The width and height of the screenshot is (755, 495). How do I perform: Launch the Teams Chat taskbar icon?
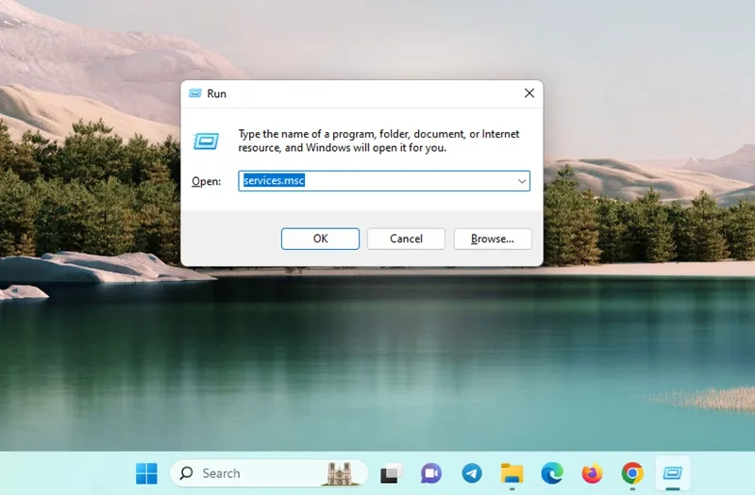431,473
